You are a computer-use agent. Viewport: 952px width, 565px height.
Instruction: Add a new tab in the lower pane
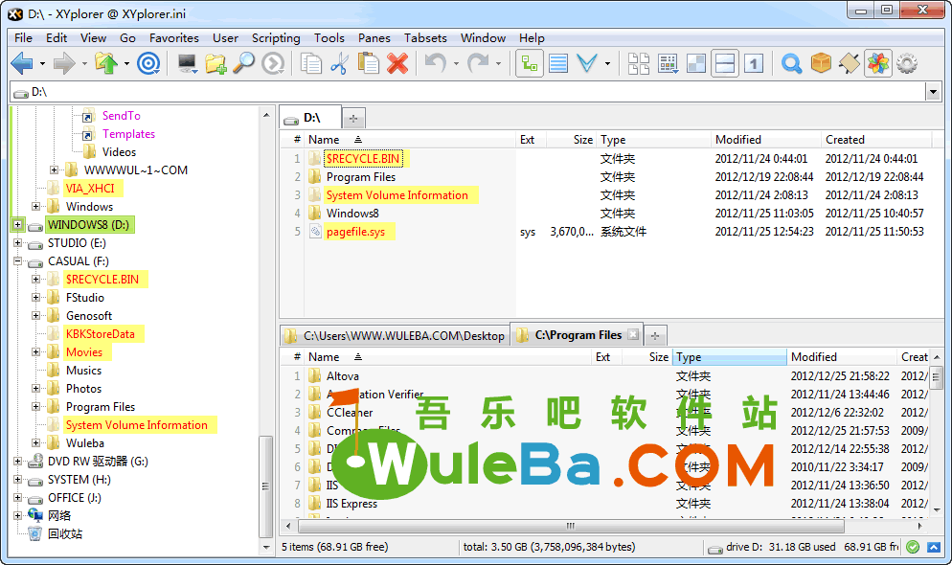654,335
